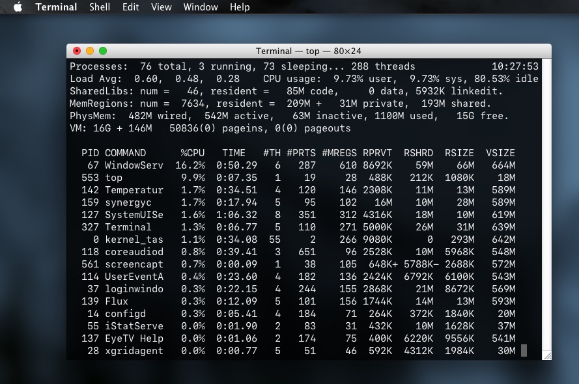Click the 16.2% CPU value for WindowServ

coord(190,165)
